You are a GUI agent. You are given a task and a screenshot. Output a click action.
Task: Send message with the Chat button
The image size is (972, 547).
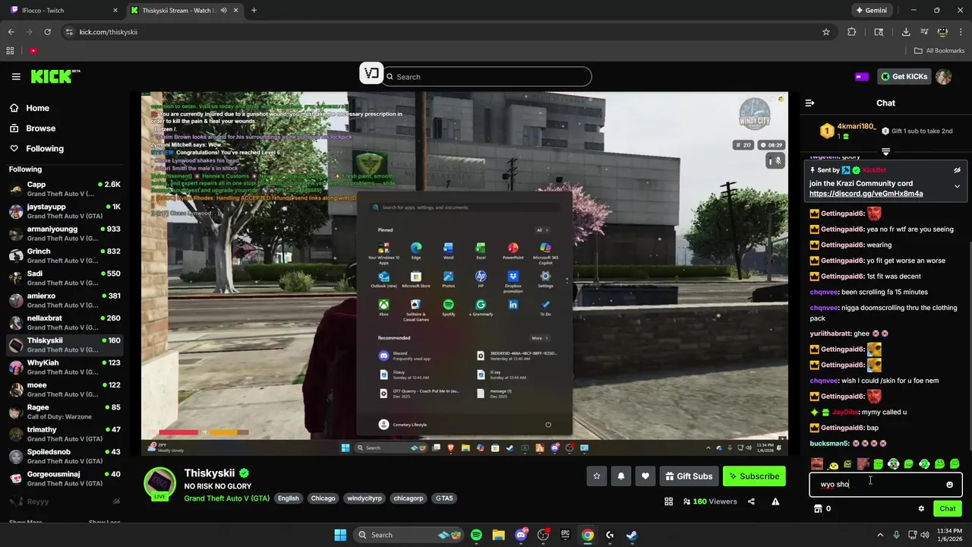pos(948,508)
